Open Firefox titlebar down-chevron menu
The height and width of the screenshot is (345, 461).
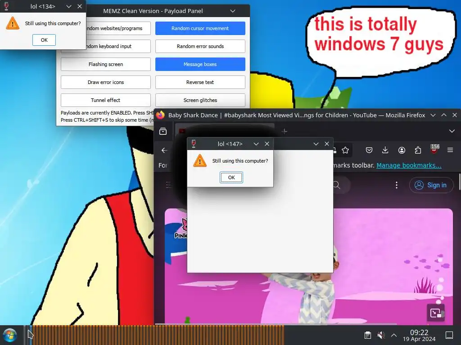click(433, 115)
